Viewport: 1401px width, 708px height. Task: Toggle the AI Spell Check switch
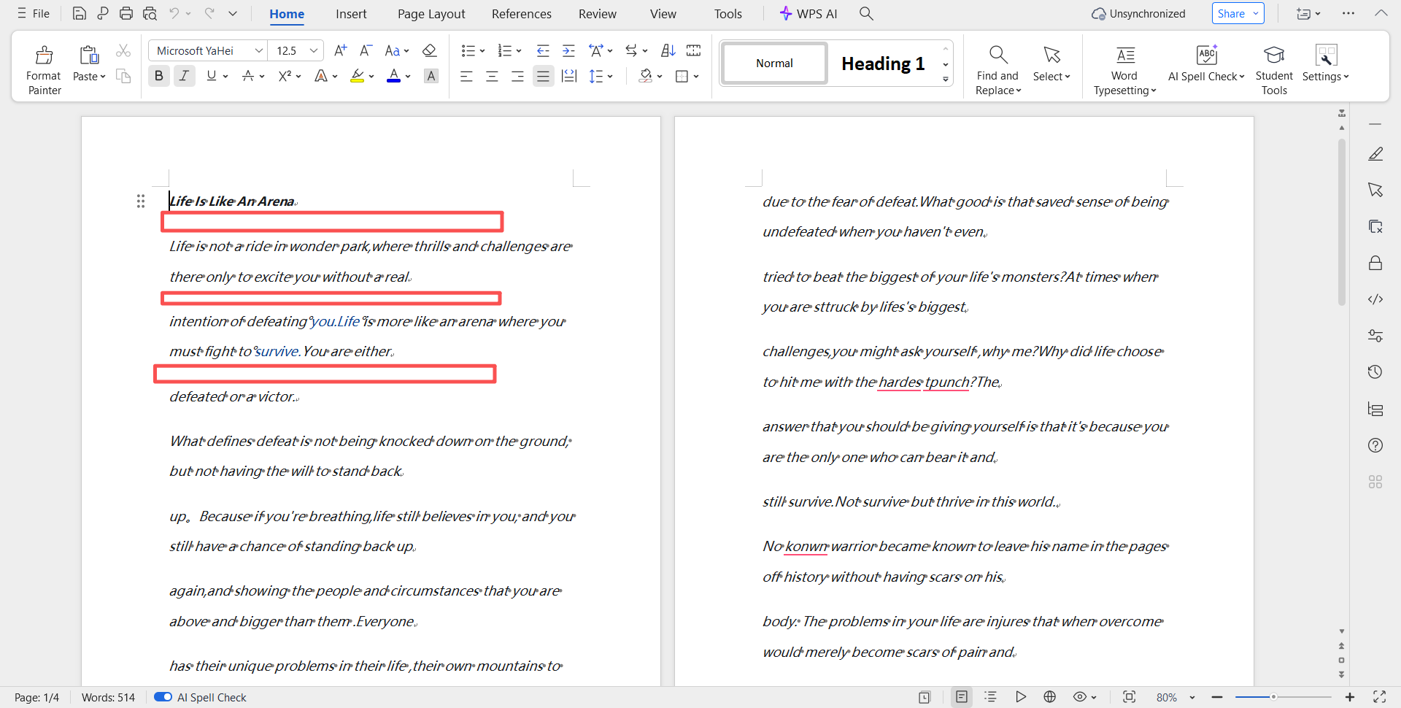pos(163,697)
